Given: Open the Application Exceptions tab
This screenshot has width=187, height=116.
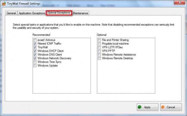Looking at the screenshot, I should [x=32, y=13].
